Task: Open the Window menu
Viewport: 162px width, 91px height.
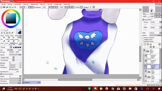Action: click(x=58, y=4)
